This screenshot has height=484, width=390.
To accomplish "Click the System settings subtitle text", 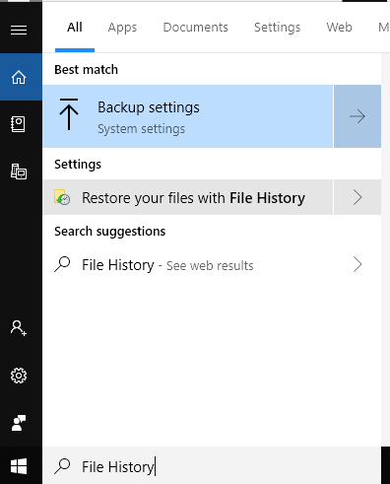I will (x=142, y=129).
